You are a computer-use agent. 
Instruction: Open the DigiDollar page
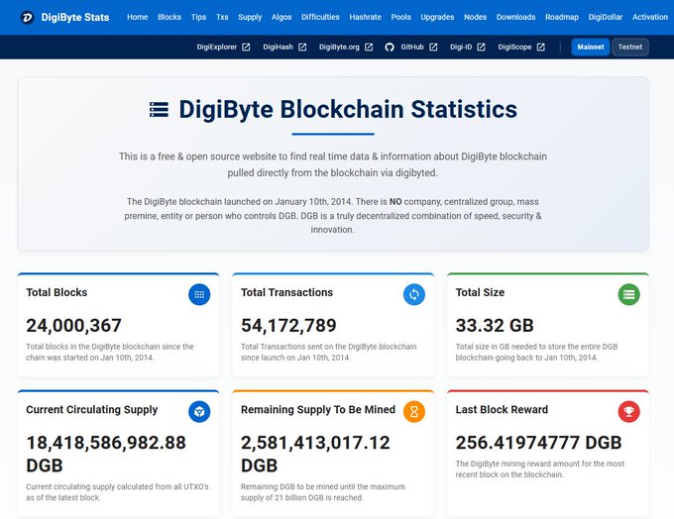(606, 17)
